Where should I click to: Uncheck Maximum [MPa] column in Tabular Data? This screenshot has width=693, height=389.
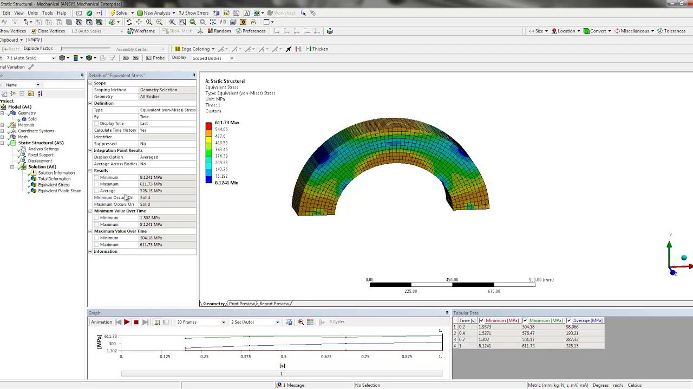pyautogui.click(x=525, y=321)
